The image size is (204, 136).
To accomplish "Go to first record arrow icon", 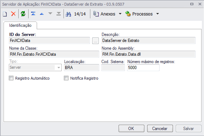I will click(33, 13).
